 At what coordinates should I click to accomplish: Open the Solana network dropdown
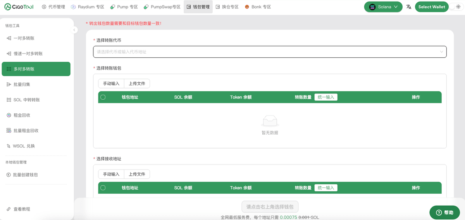click(383, 7)
